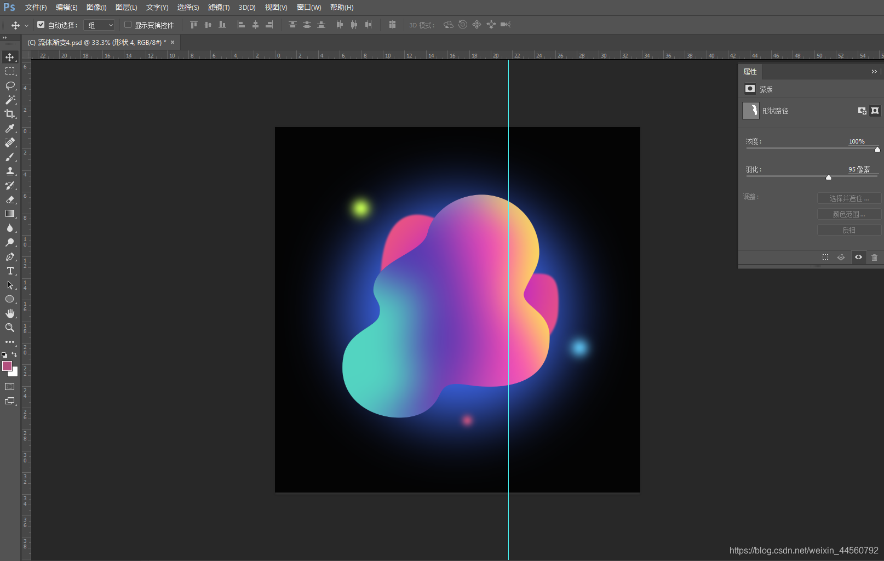Select the Path Selection tool

tap(10, 285)
